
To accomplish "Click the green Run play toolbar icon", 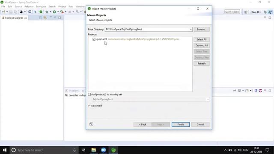I will [54, 12].
